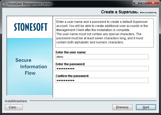The image size is (161, 115).
Task: Select the Confirm the password field
Action: (x=102, y=80)
